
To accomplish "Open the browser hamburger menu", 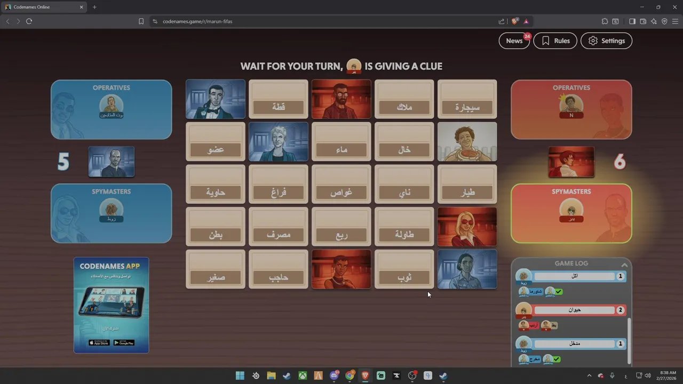I will [x=675, y=21].
